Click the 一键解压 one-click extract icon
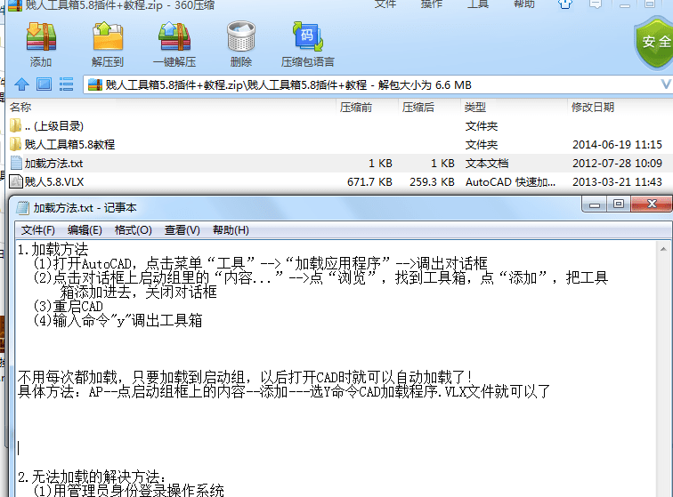This screenshot has height=497, width=673. [x=174, y=37]
